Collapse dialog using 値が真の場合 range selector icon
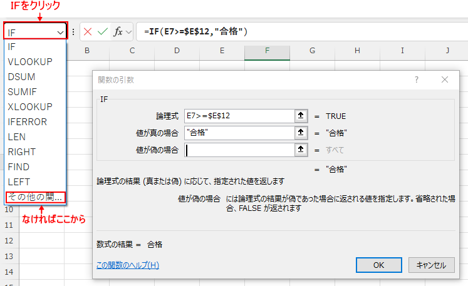This screenshot has width=468, height=286. (301, 133)
